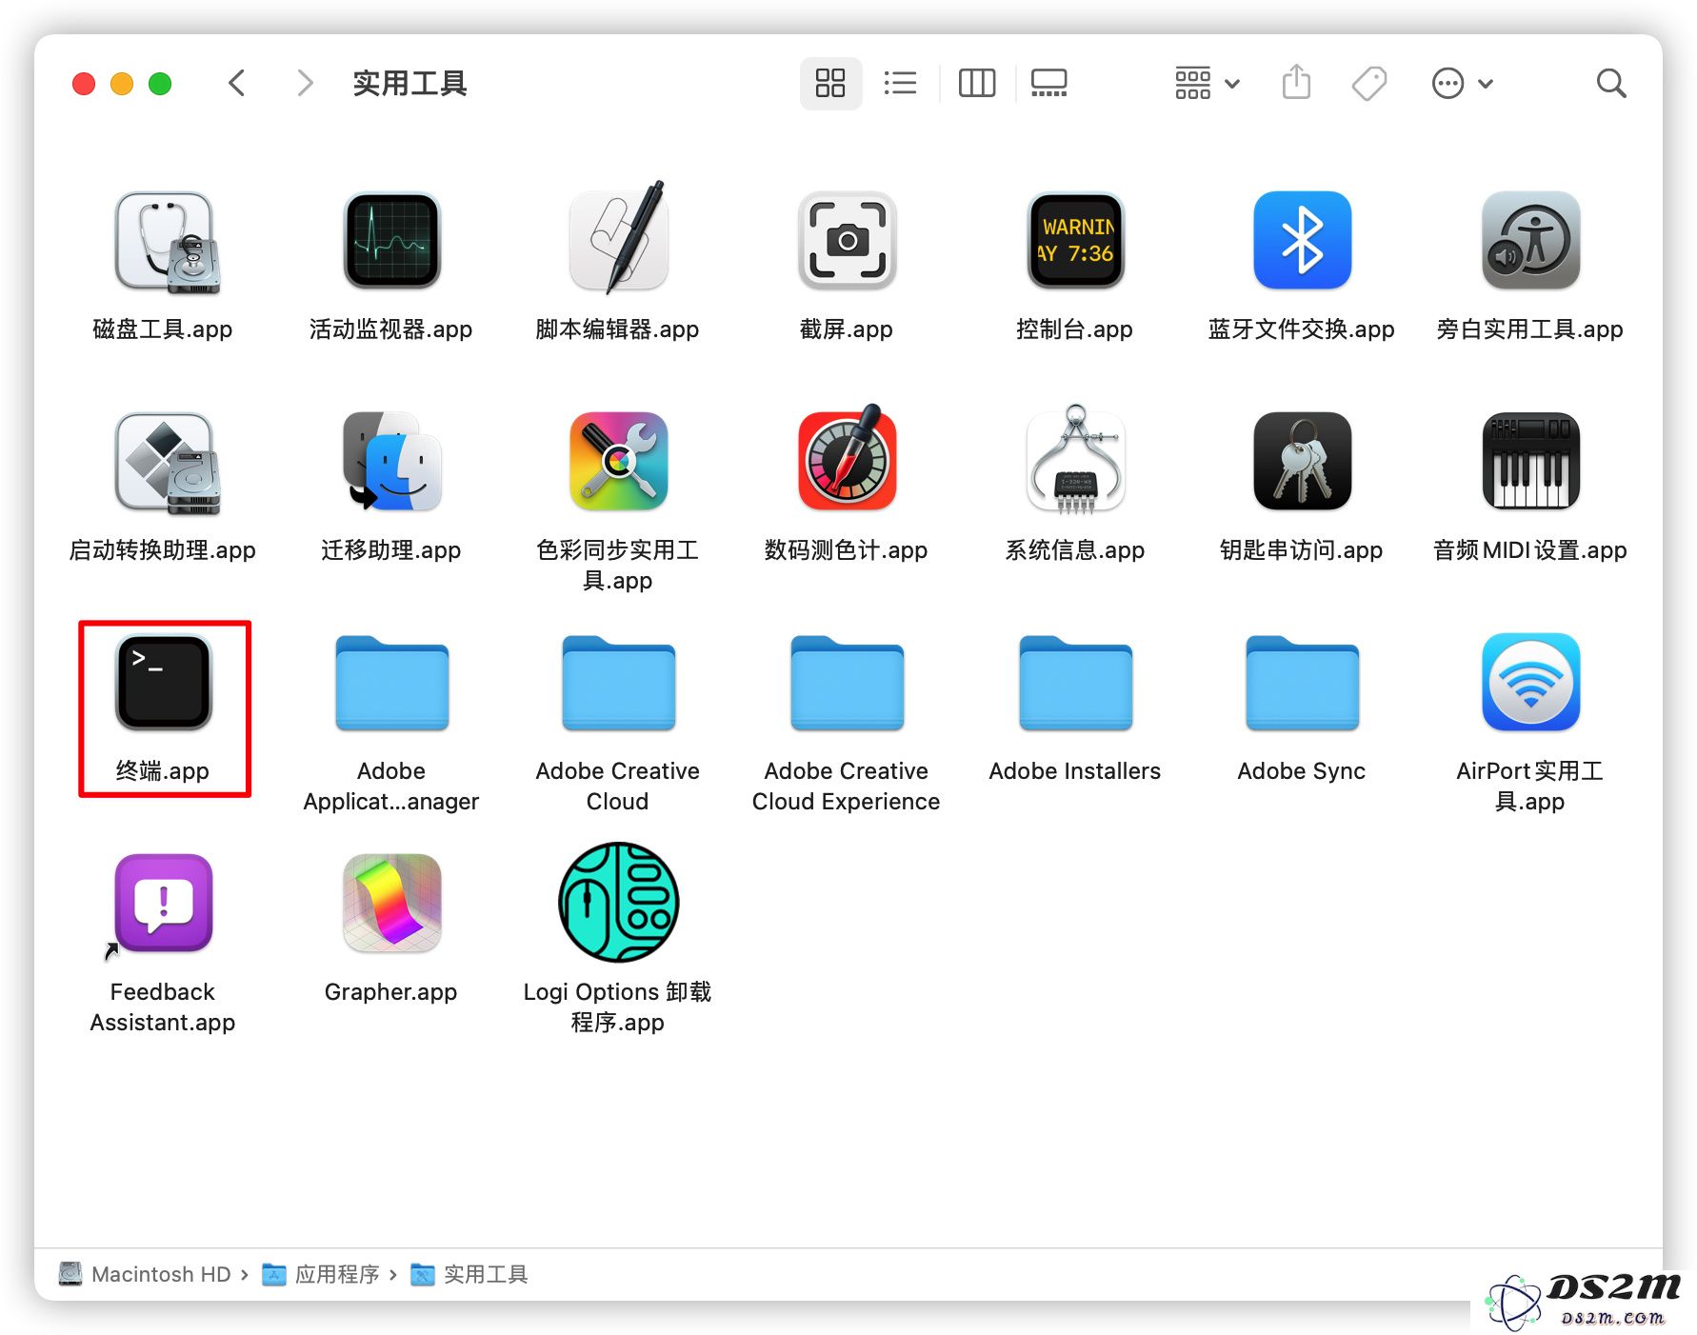Switch to list view
This screenshot has height=1335, width=1697.
tap(900, 84)
